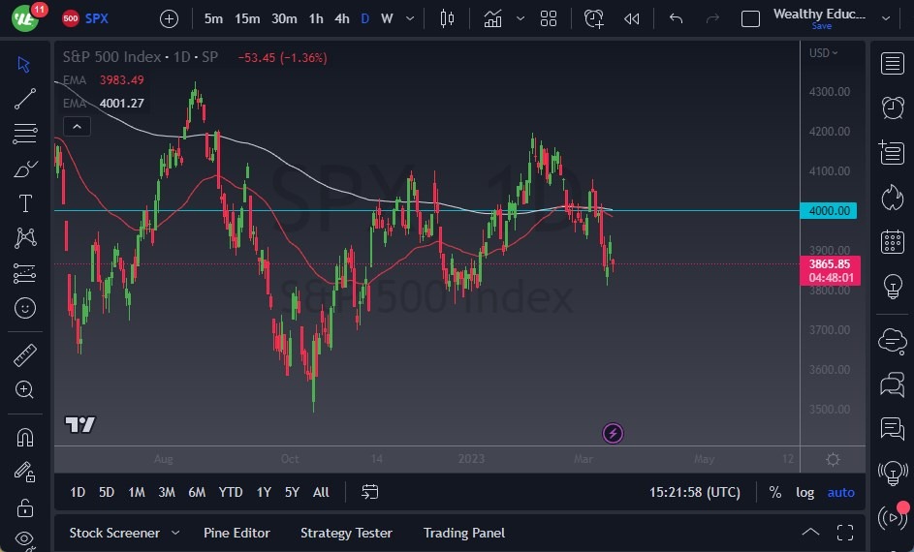The height and width of the screenshot is (552, 914).
Task: Select the trend line drawing tool
Action: tap(25, 98)
